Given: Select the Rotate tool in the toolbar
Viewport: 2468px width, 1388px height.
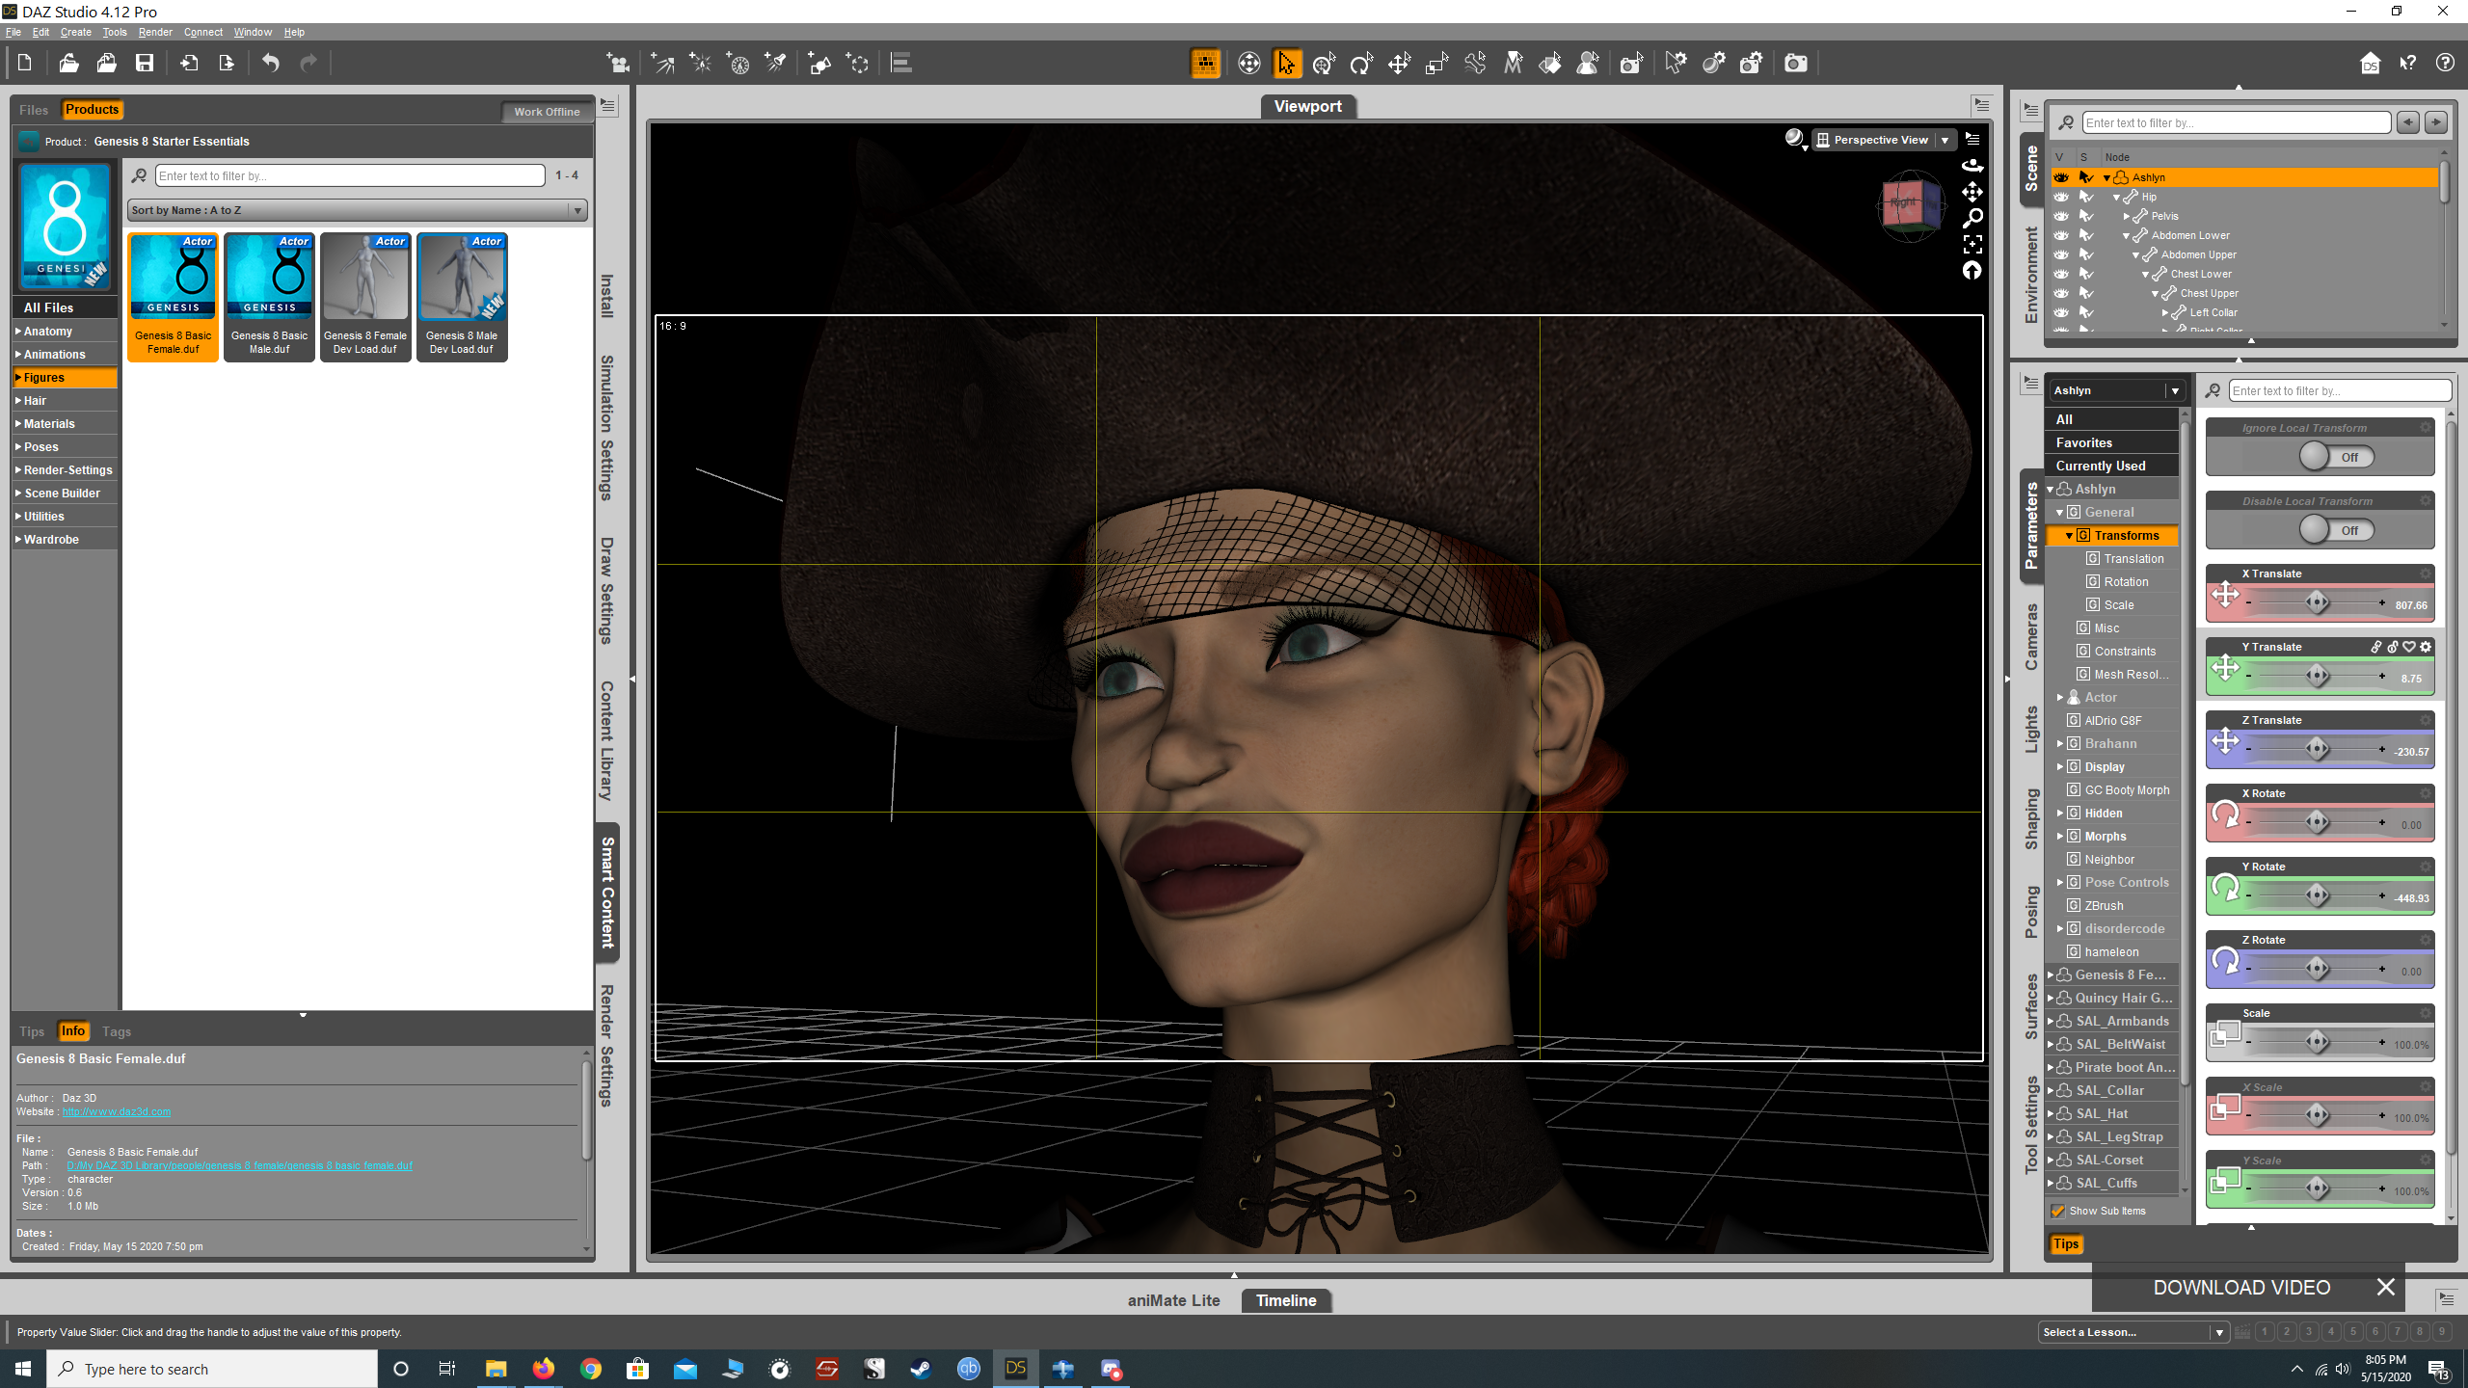Looking at the screenshot, I should pos(1361,64).
